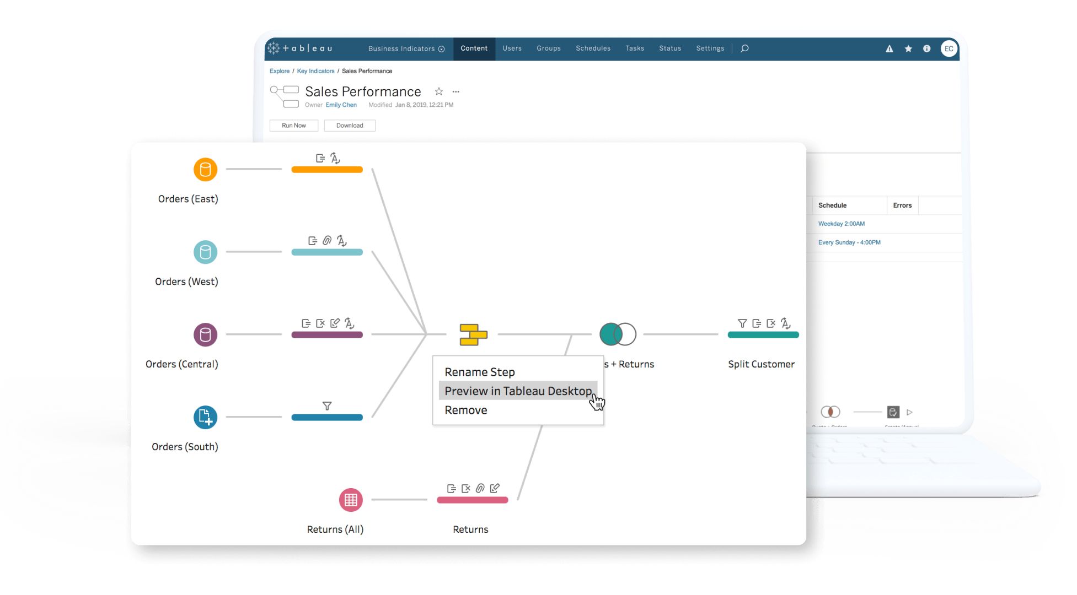
Task: Click the Returns (All) pink table icon
Action: tap(351, 500)
